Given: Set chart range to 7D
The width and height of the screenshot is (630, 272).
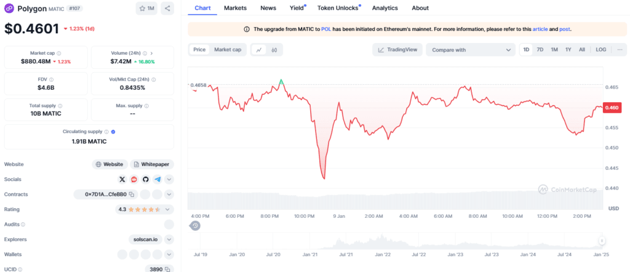Looking at the screenshot, I should tap(540, 49).
